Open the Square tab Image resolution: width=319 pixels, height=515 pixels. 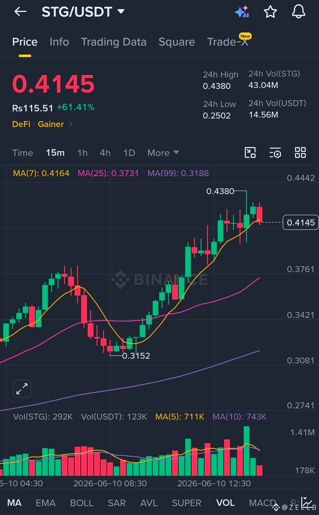[177, 42]
